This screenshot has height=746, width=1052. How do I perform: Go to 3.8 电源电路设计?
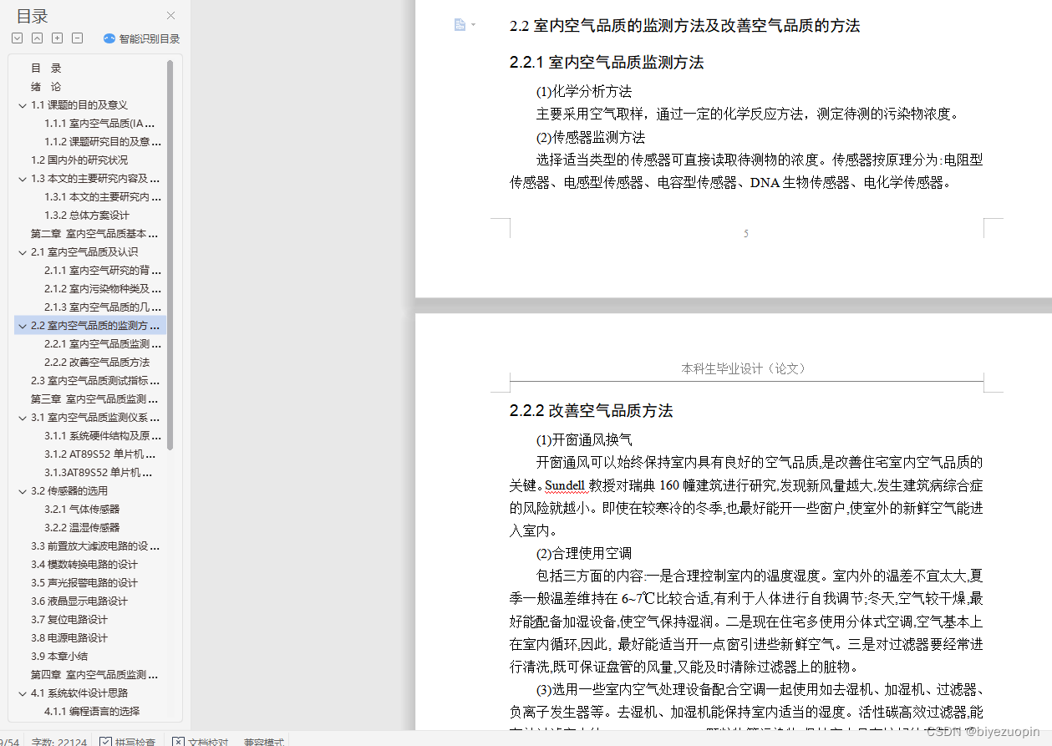coord(69,638)
